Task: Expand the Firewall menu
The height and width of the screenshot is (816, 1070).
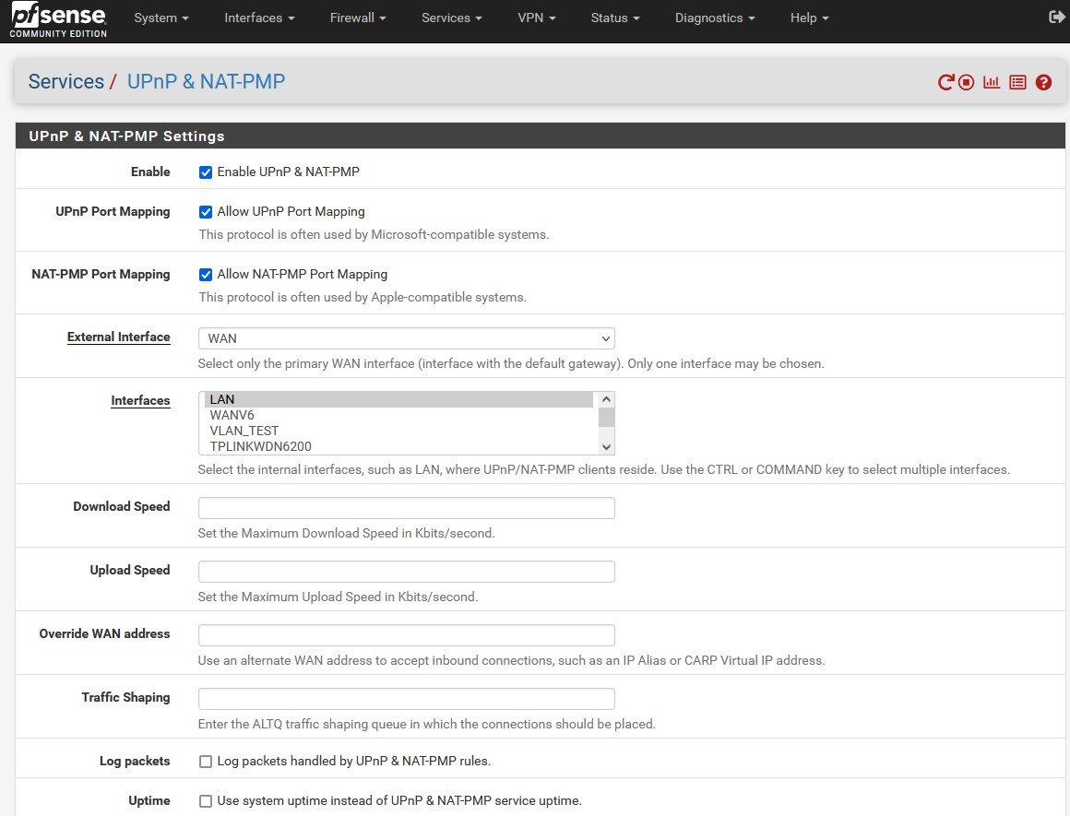Action: pyautogui.click(x=357, y=18)
